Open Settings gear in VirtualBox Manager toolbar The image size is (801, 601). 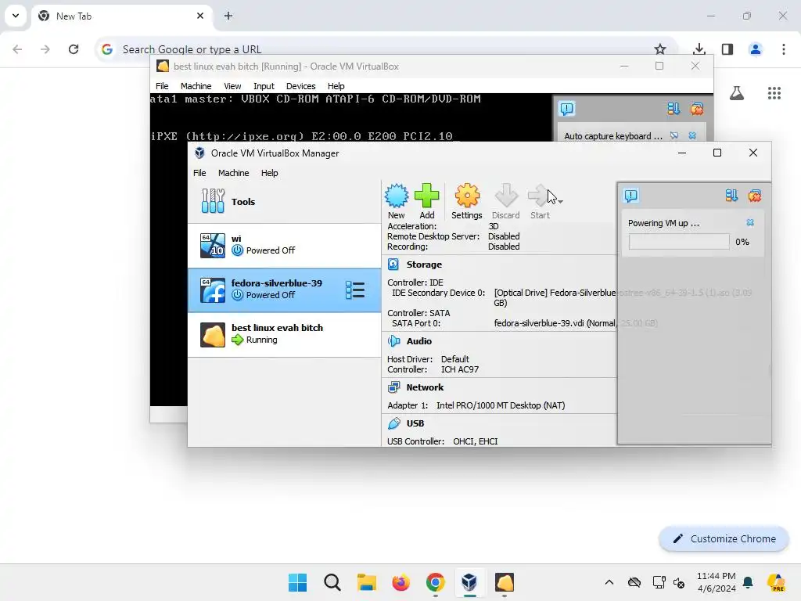pyautogui.click(x=466, y=201)
